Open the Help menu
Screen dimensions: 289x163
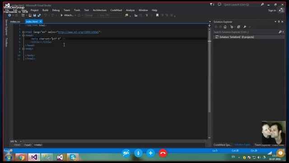(x=154, y=10)
